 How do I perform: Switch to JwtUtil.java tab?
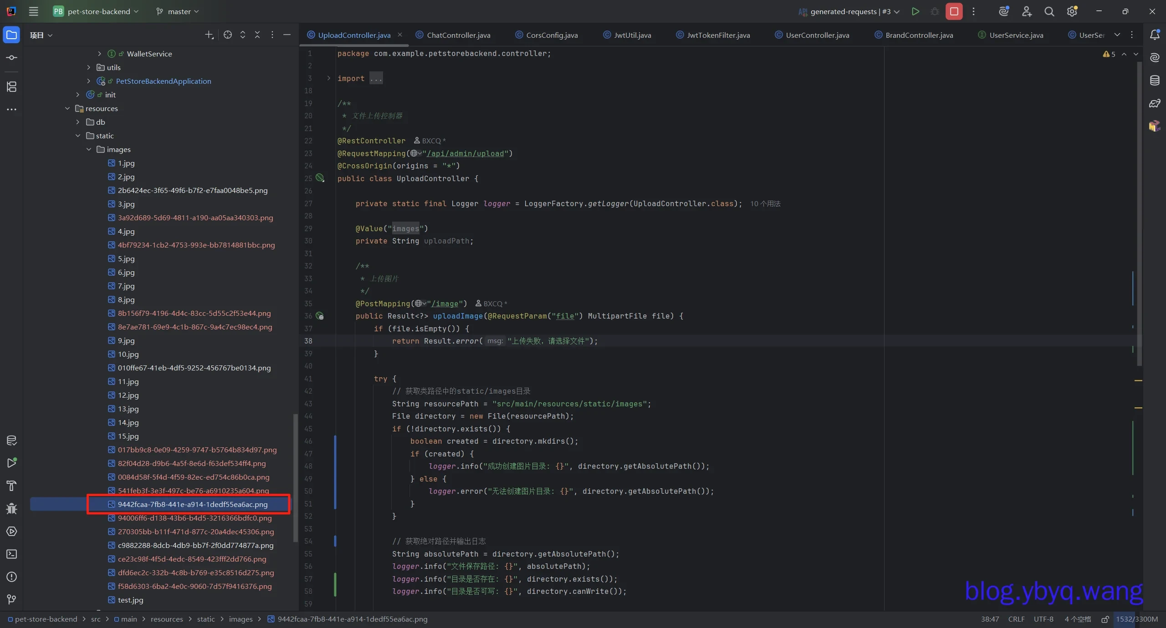point(627,35)
